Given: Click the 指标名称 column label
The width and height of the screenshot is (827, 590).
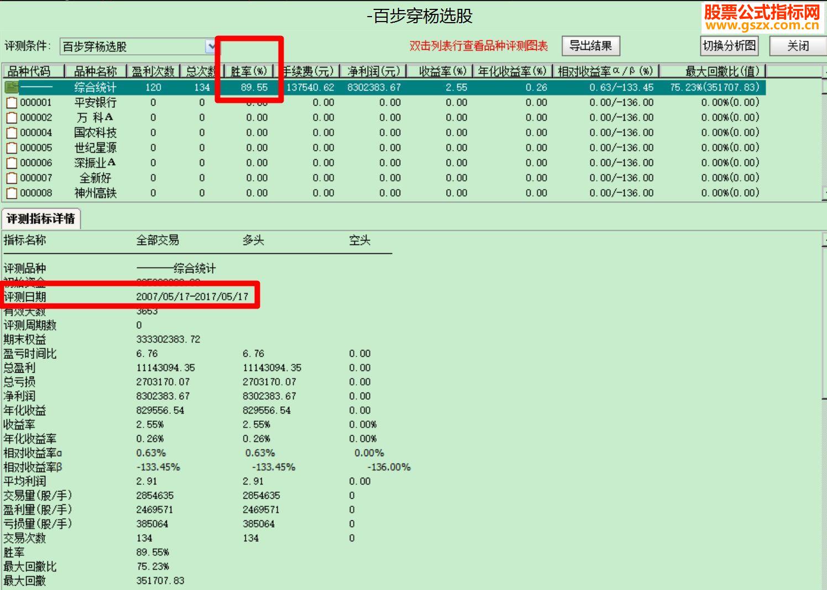Looking at the screenshot, I should point(25,240).
